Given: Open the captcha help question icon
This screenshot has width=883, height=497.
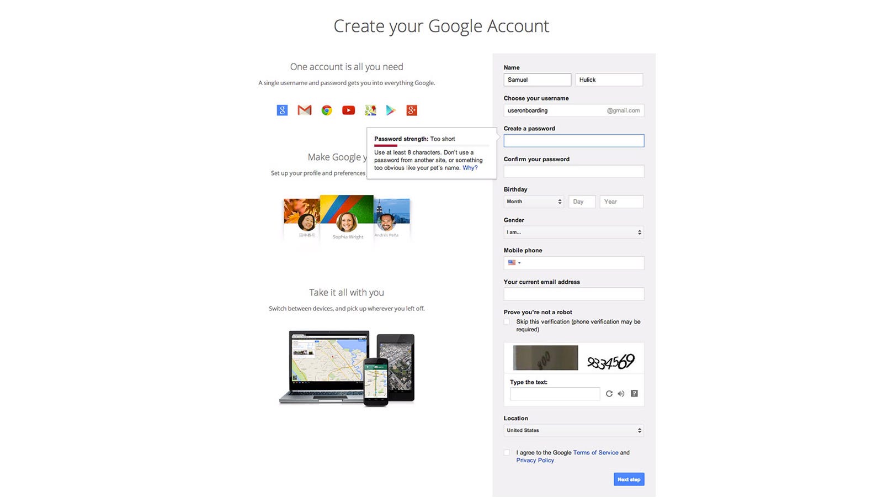Looking at the screenshot, I should pyautogui.click(x=634, y=394).
